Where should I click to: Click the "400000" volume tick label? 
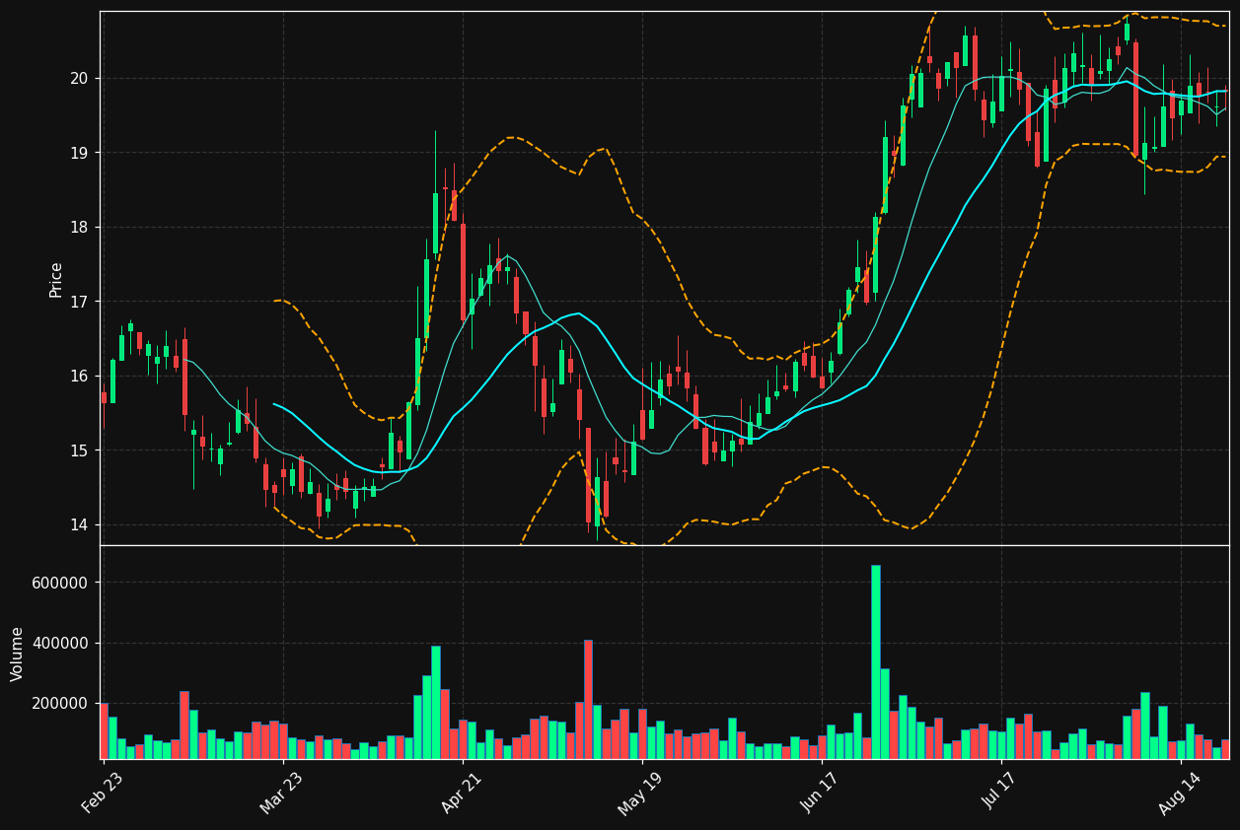60,644
